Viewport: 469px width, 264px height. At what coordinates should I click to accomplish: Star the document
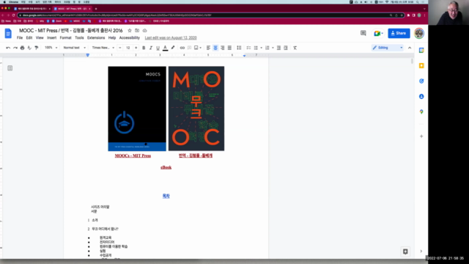130,31
